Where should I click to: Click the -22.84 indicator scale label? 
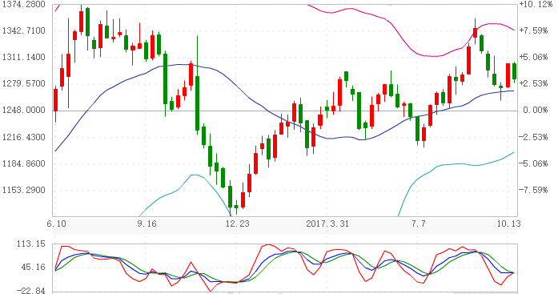pos(31,291)
